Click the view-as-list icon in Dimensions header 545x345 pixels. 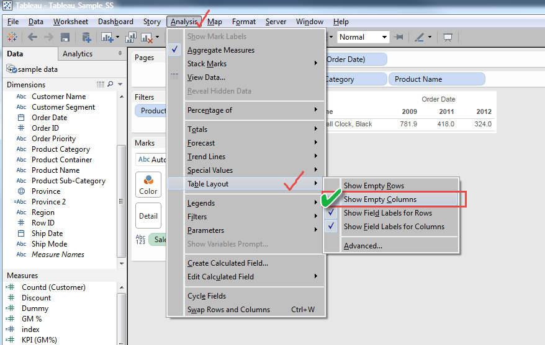point(101,84)
